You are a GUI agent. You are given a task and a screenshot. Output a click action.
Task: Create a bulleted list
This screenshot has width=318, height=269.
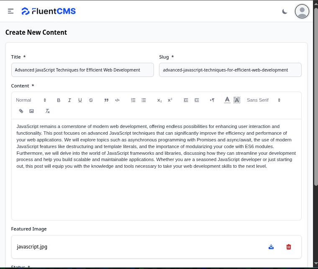pos(144,100)
